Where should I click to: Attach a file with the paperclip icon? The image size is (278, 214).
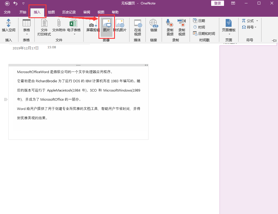click(59, 25)
